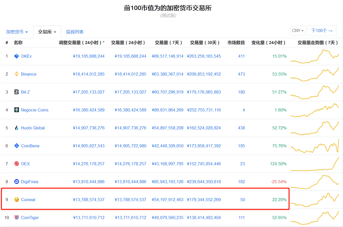The height and width of the screenshot is (227, 343).
Task: Click Binance 7-day volume sparkline chart
Action: click(x=315, y=74)
